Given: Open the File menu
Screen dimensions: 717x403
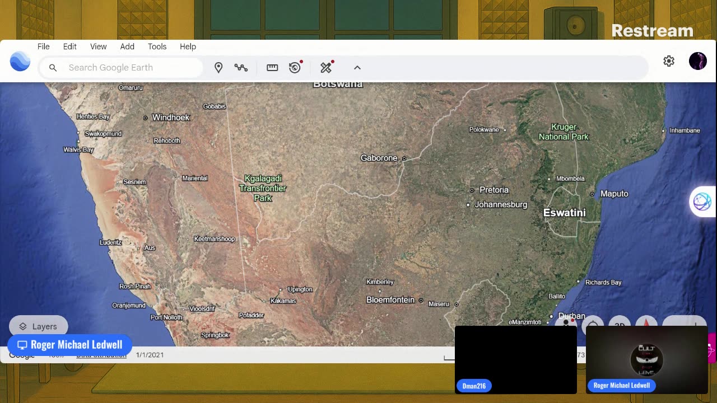Looking at the screenshot, I should 44,46.
